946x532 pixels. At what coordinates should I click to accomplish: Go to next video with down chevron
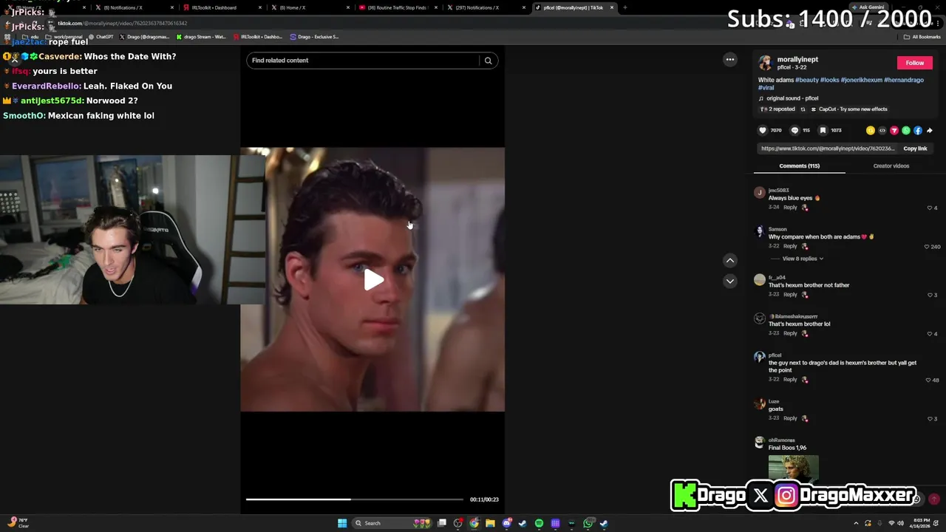[x=729, y=281]
